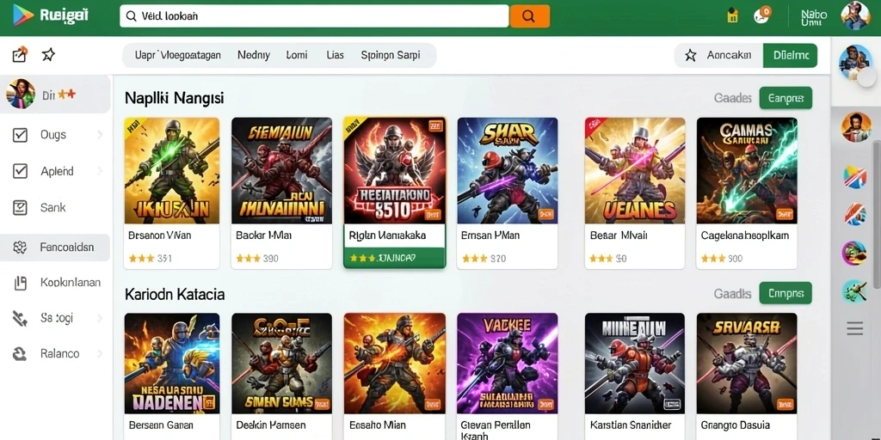
Task: Open the top avatar in right rail
Action: coord(855,61)
